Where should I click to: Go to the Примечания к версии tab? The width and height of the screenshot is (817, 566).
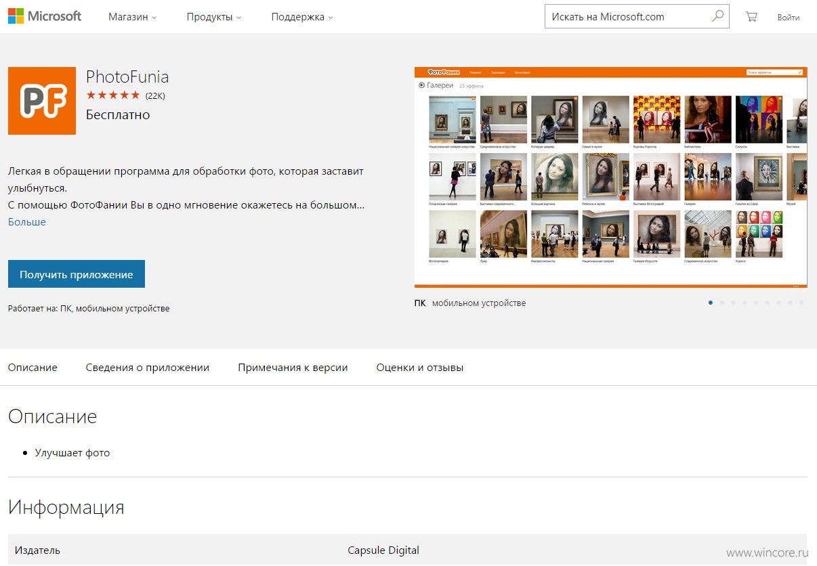pyautogui.click(x=293, y=368)
